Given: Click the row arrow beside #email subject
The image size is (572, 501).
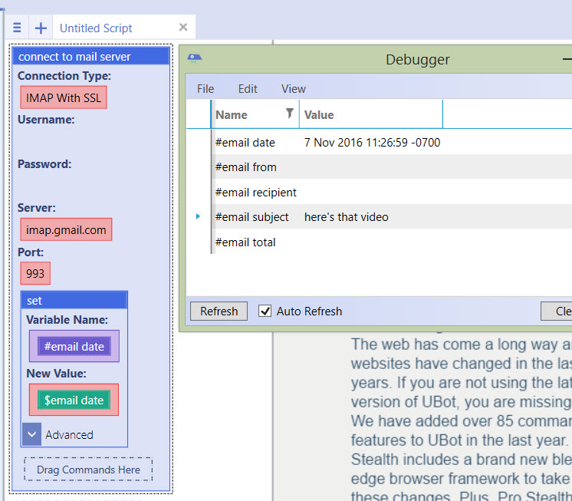Looking at the screenshot, I should point(198,216).
